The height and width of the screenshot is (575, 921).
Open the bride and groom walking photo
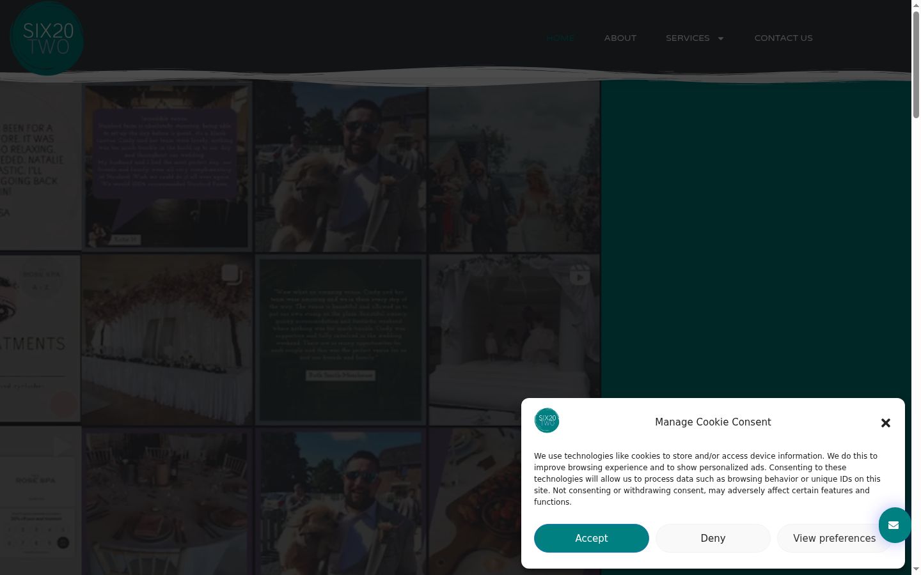coord(514,166)
